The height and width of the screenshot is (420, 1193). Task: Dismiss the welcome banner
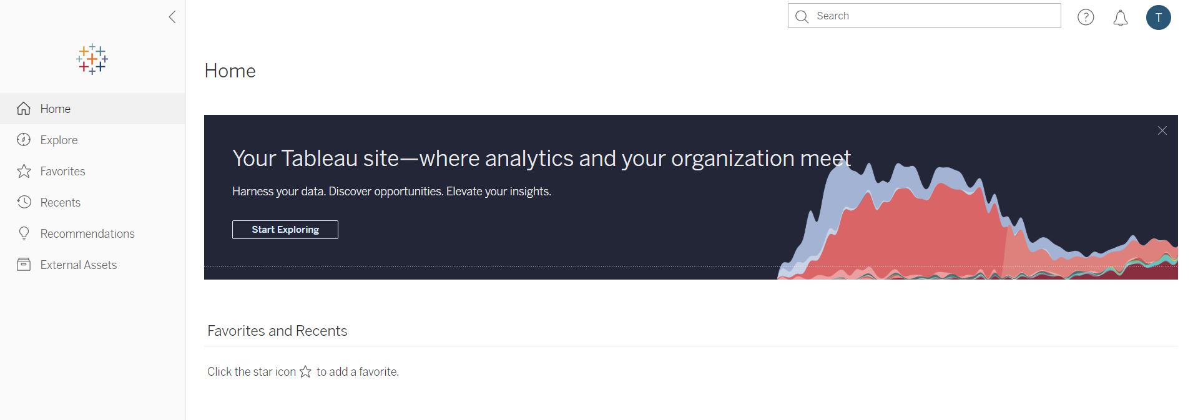pos(1162,130)
